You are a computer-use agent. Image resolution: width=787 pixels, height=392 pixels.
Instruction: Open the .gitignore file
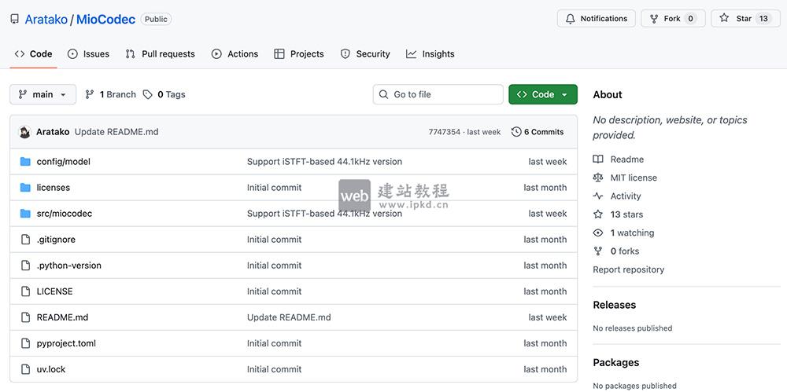[x=56, y=240]
